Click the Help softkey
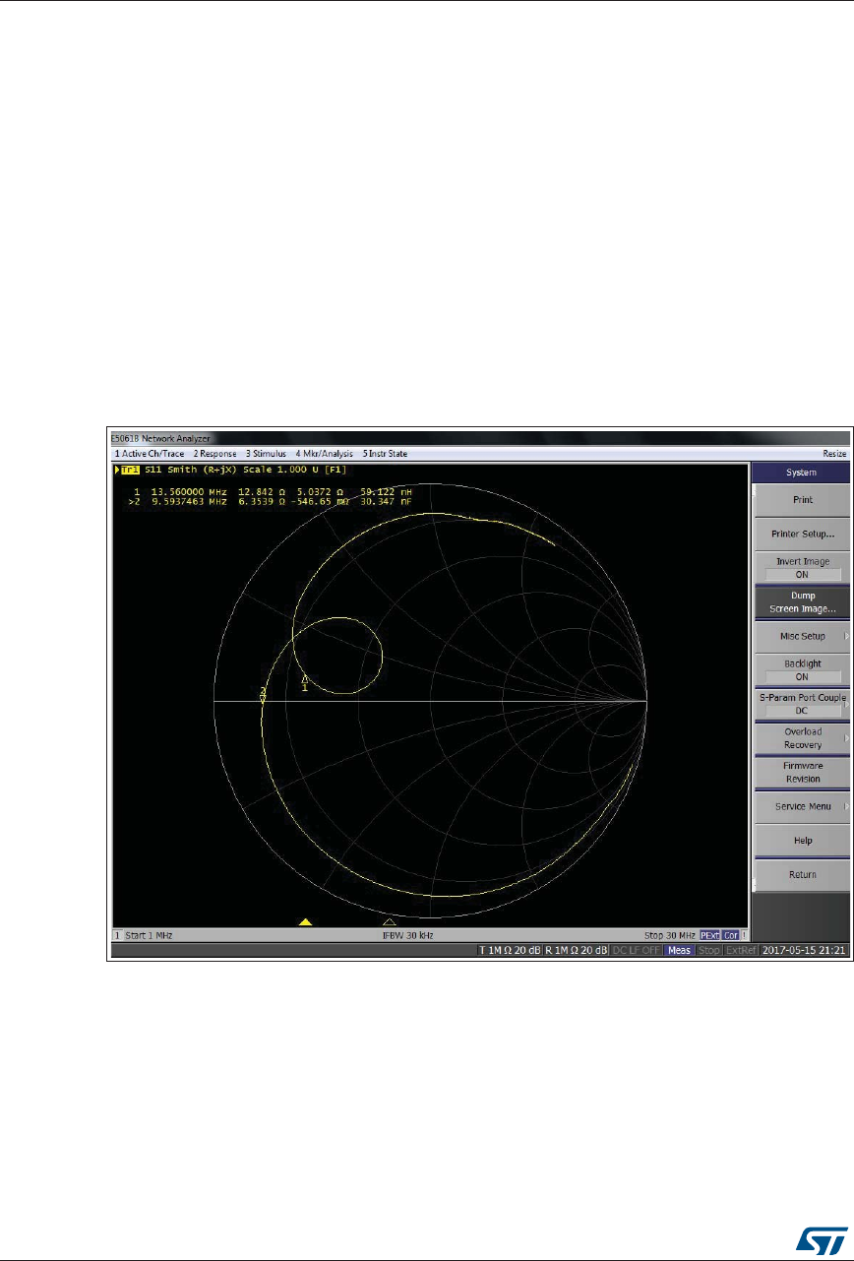Image resolution: width=854 pixels, height=1261 pixels. coord(802,841)
